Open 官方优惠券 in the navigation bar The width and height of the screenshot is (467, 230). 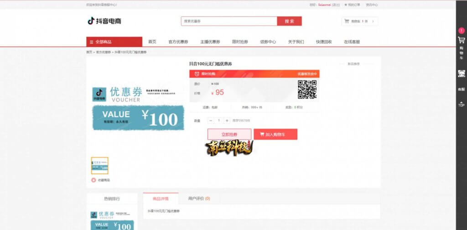coord(178,42)
